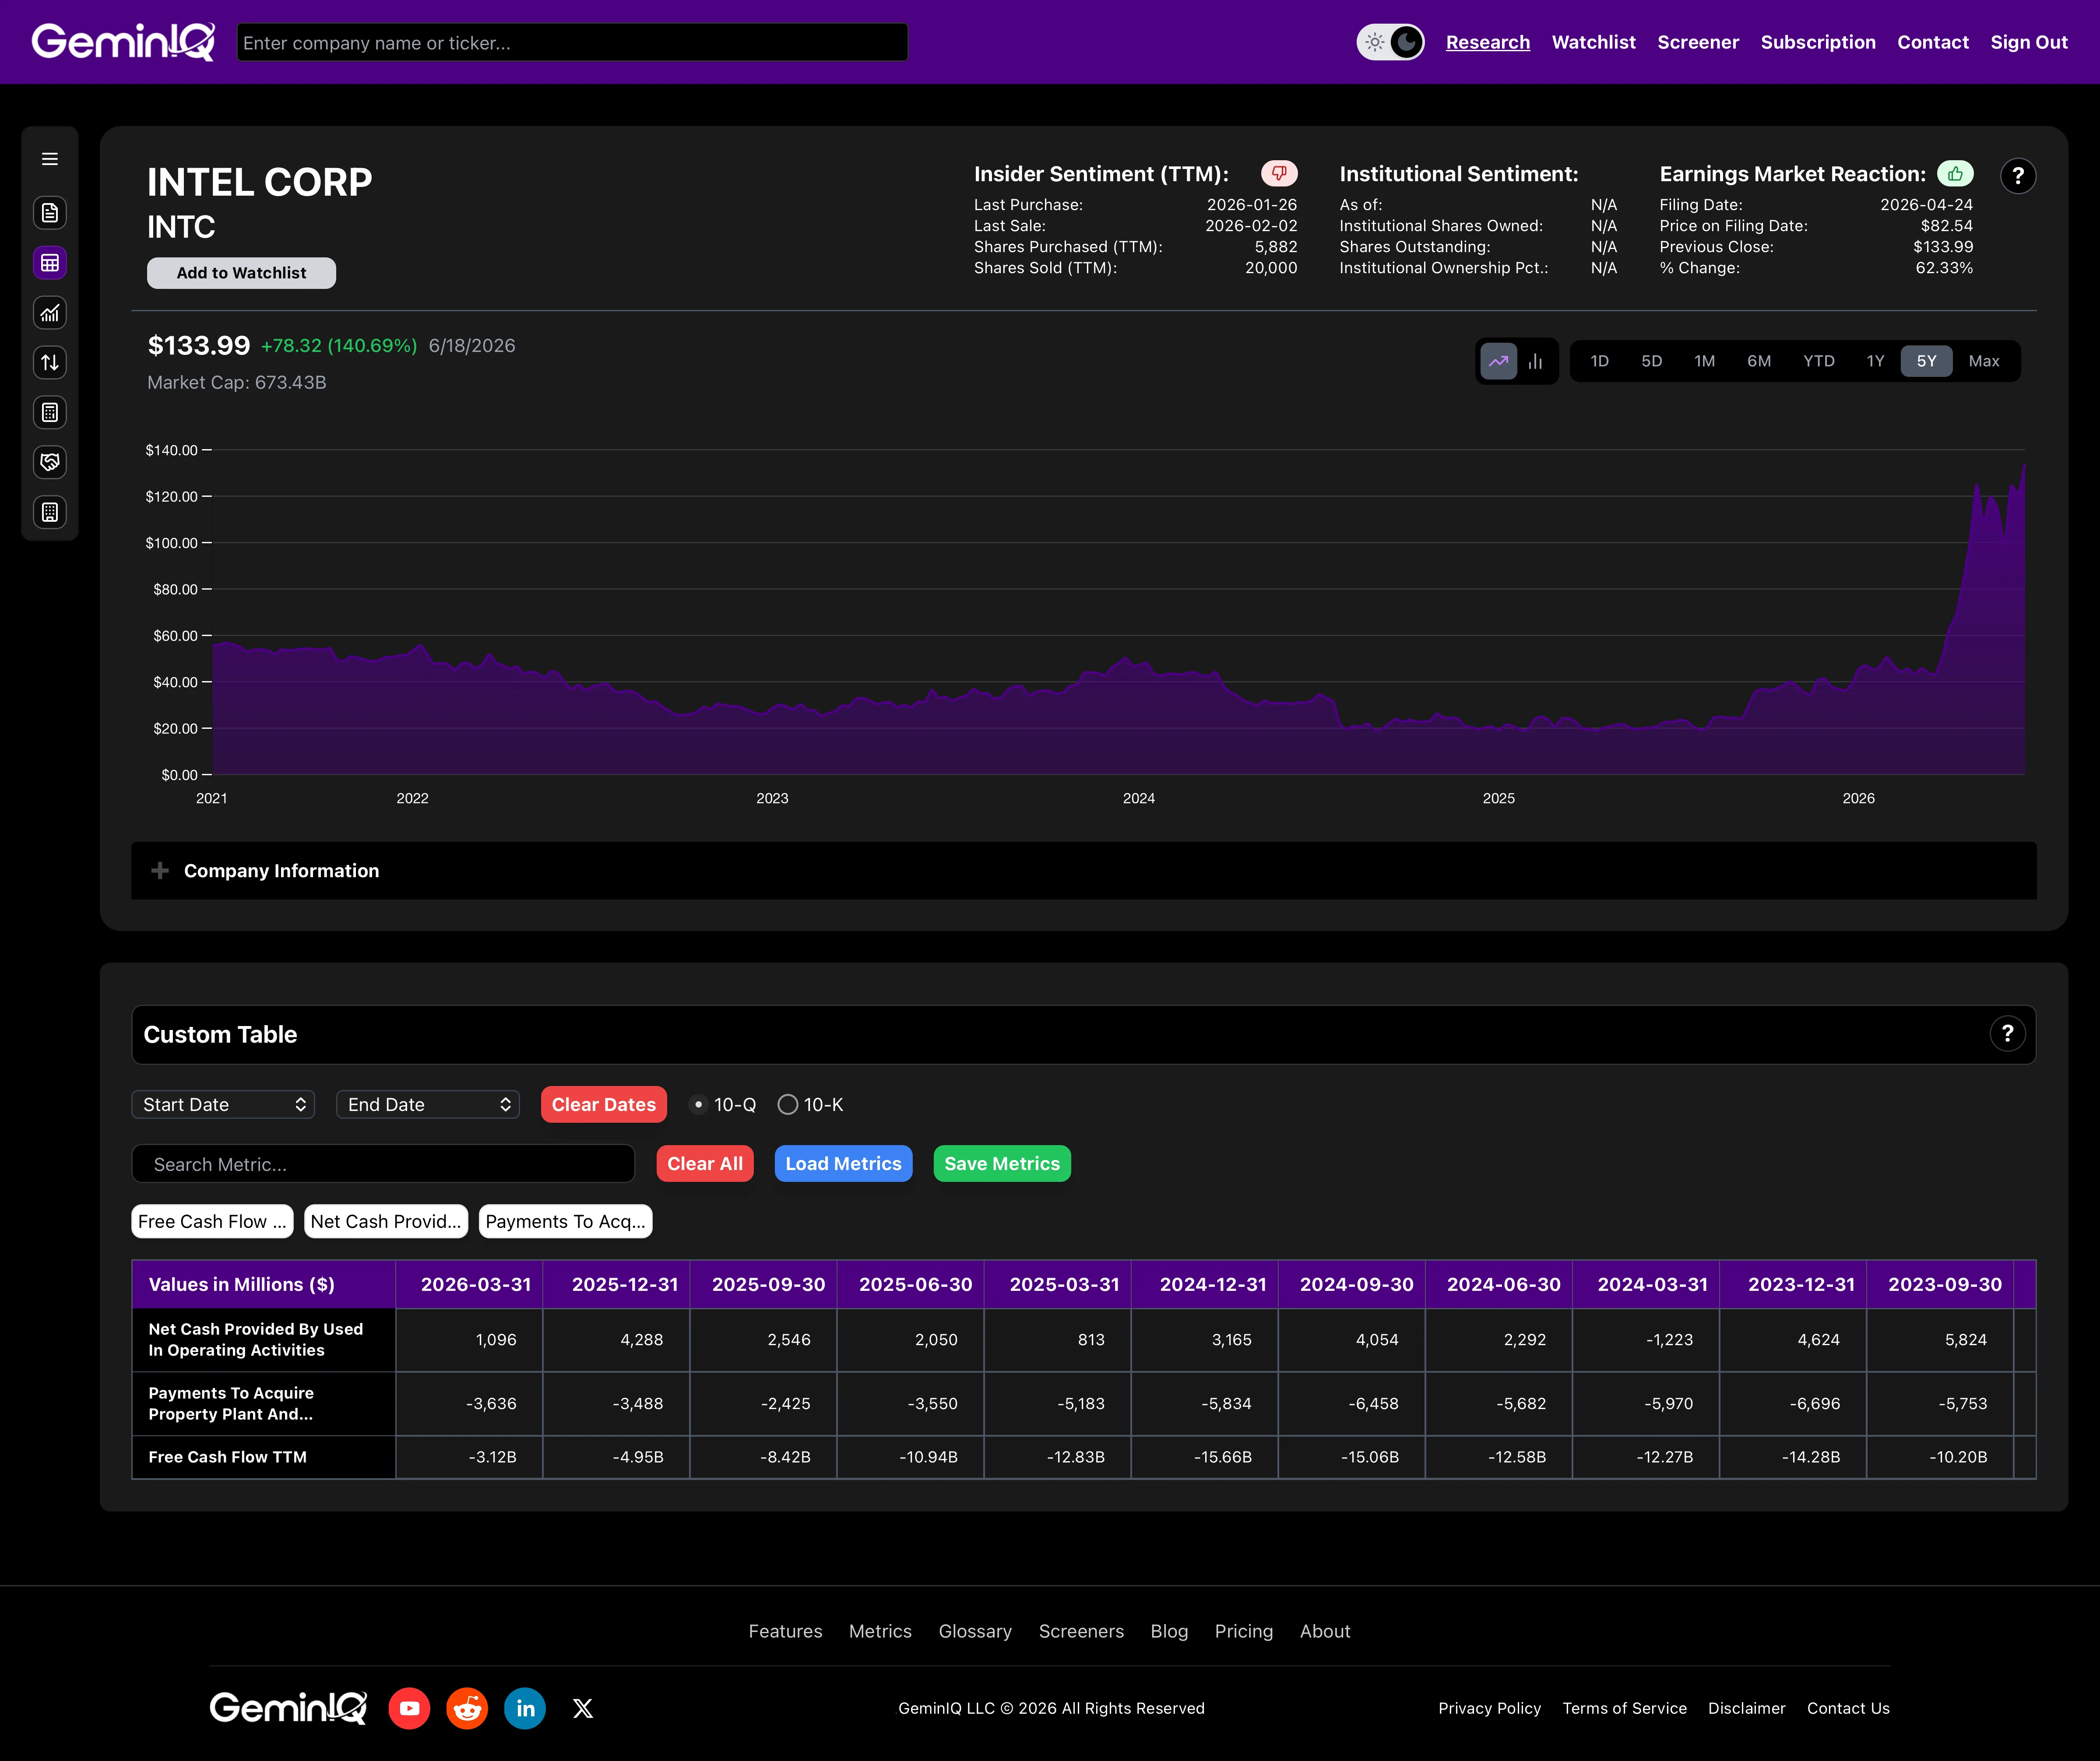Open help for the sentiment header

[2018, 176]
